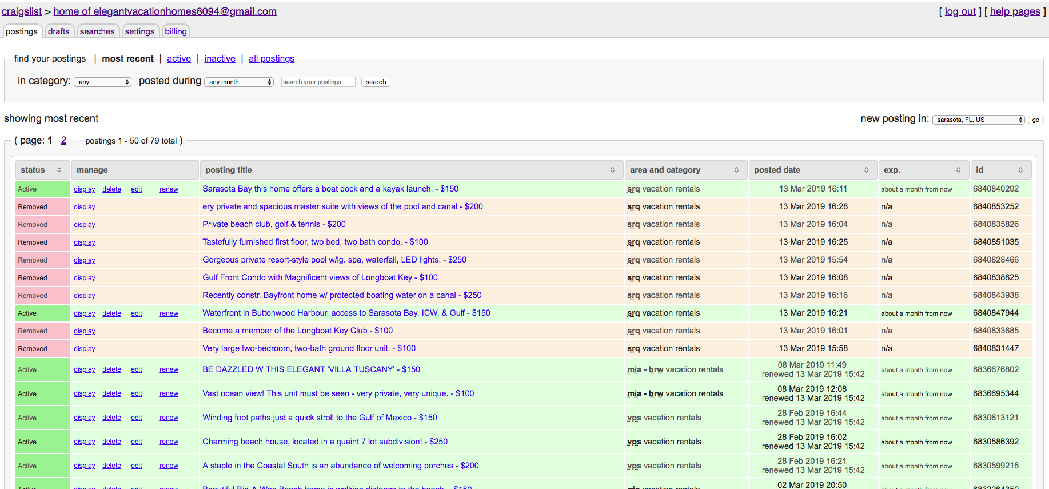
Task: Display the Private beach club posting
Action: (x=85, y=225)
